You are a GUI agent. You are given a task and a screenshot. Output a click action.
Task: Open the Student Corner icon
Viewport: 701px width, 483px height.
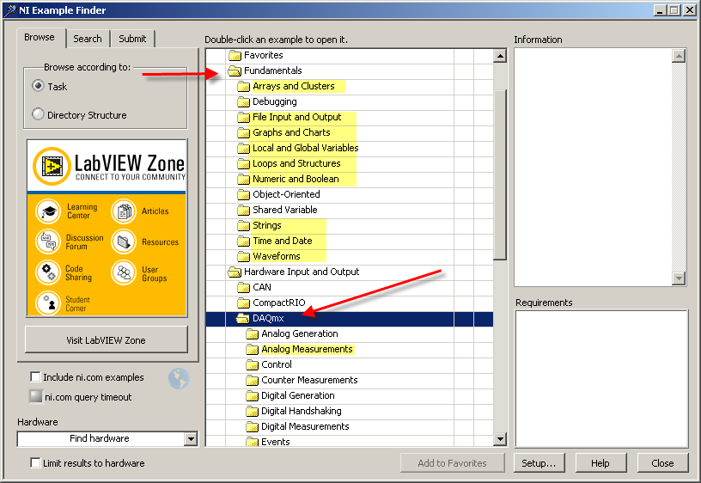coord(48,303)
